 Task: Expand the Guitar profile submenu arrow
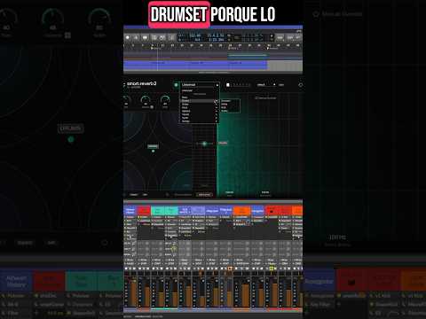tap(217, 105)
